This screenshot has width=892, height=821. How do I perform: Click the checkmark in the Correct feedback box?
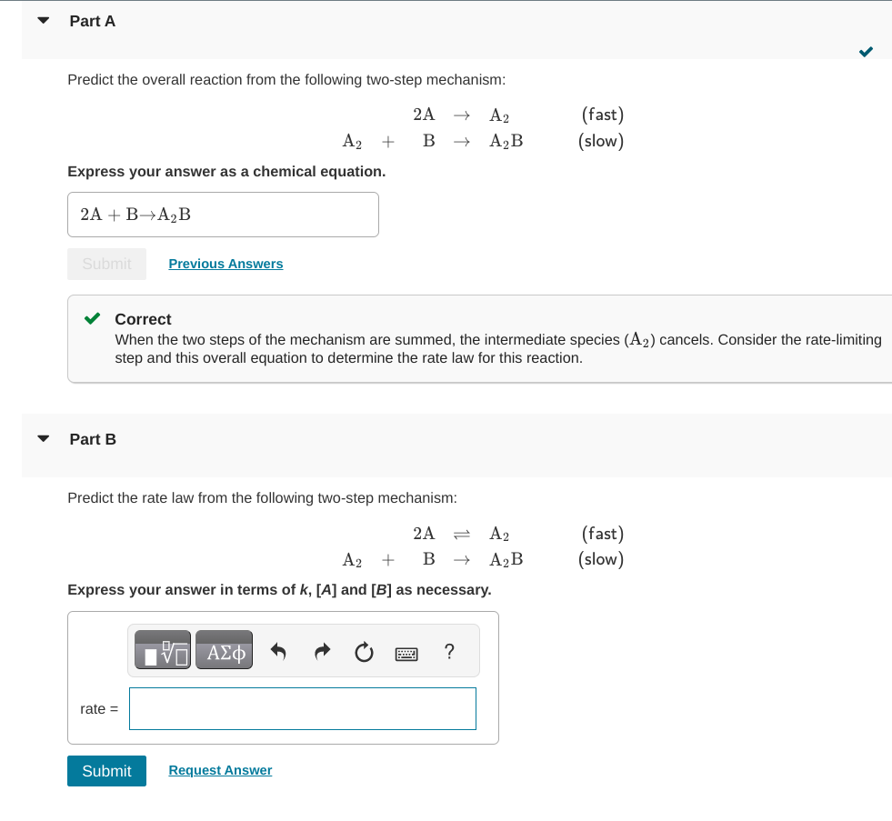pos(91,319)
